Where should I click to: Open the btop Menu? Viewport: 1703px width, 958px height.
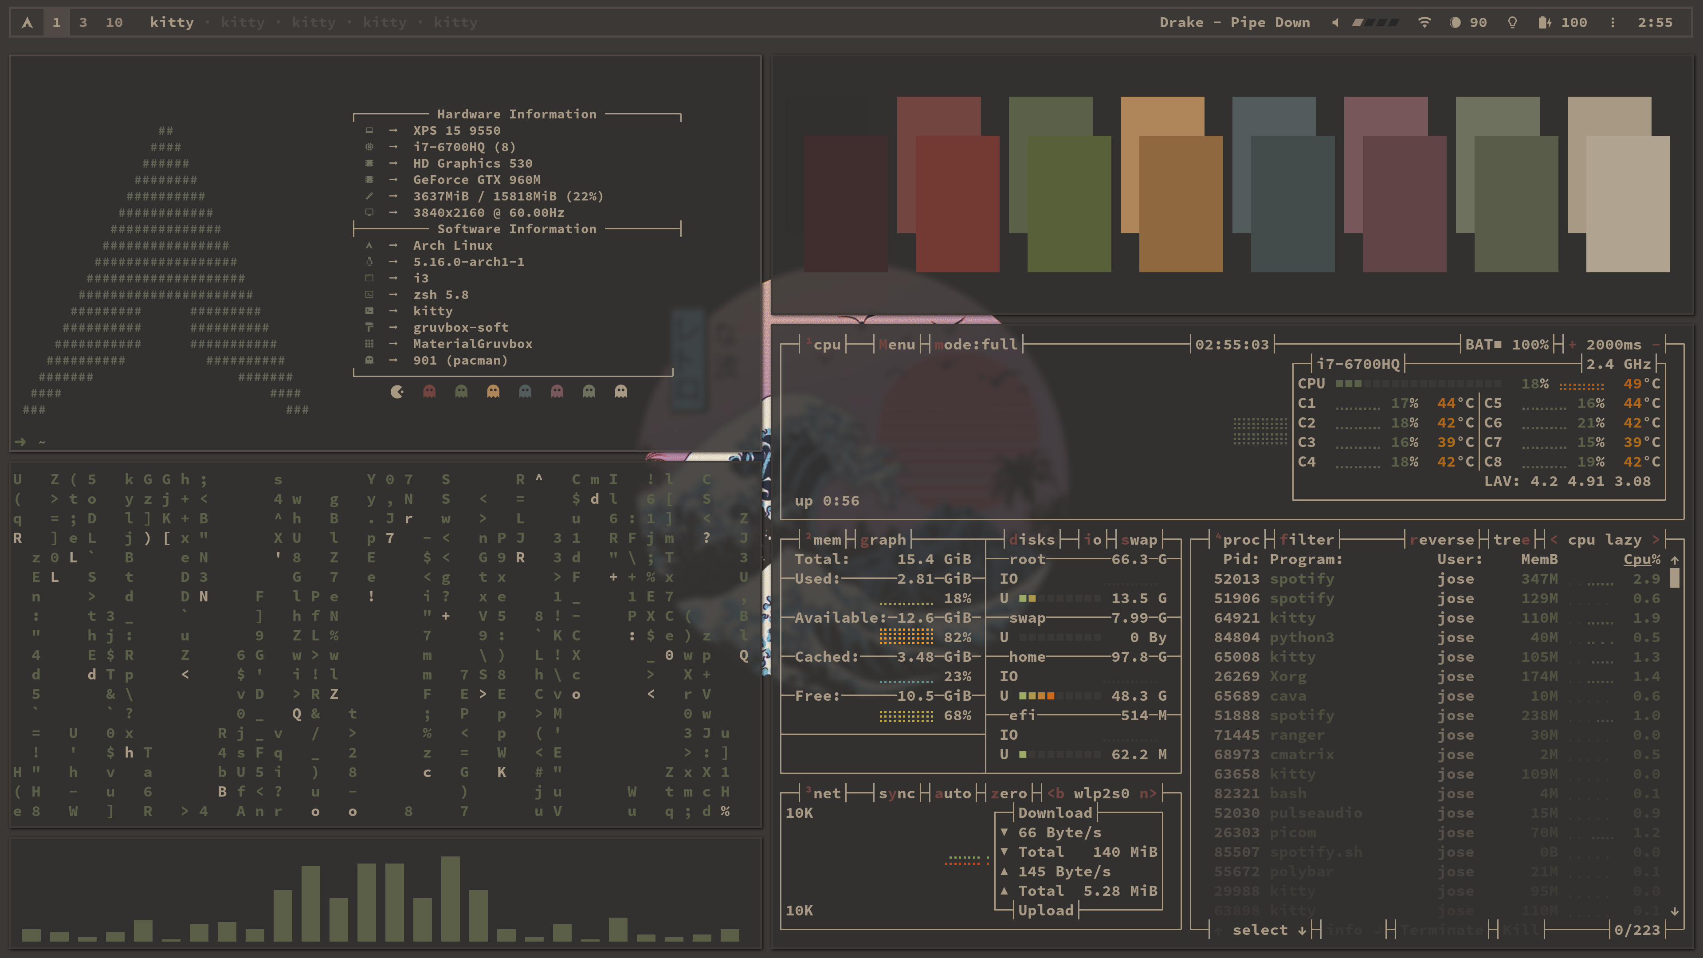896,345
